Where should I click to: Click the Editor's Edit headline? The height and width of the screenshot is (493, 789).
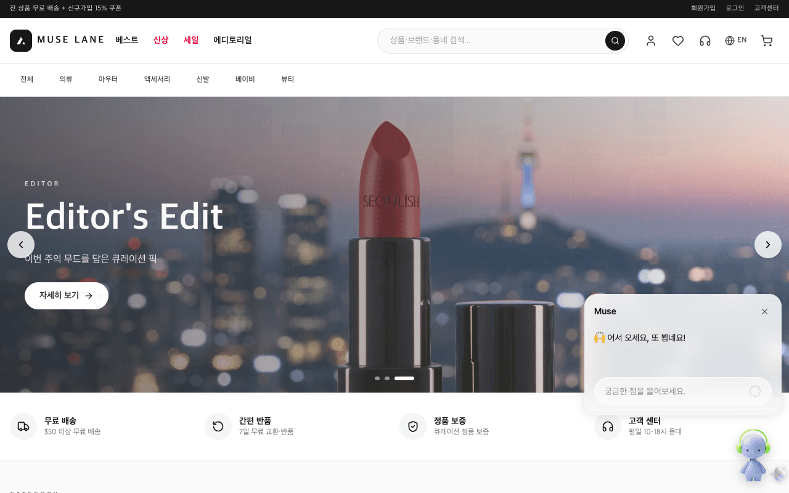click(x=124, y=217)
